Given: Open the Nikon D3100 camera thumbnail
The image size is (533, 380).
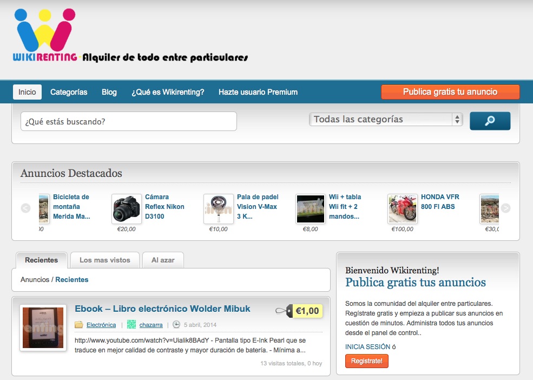Looking at the screenshot, I should pyautogui.click(x=127, y=209).
